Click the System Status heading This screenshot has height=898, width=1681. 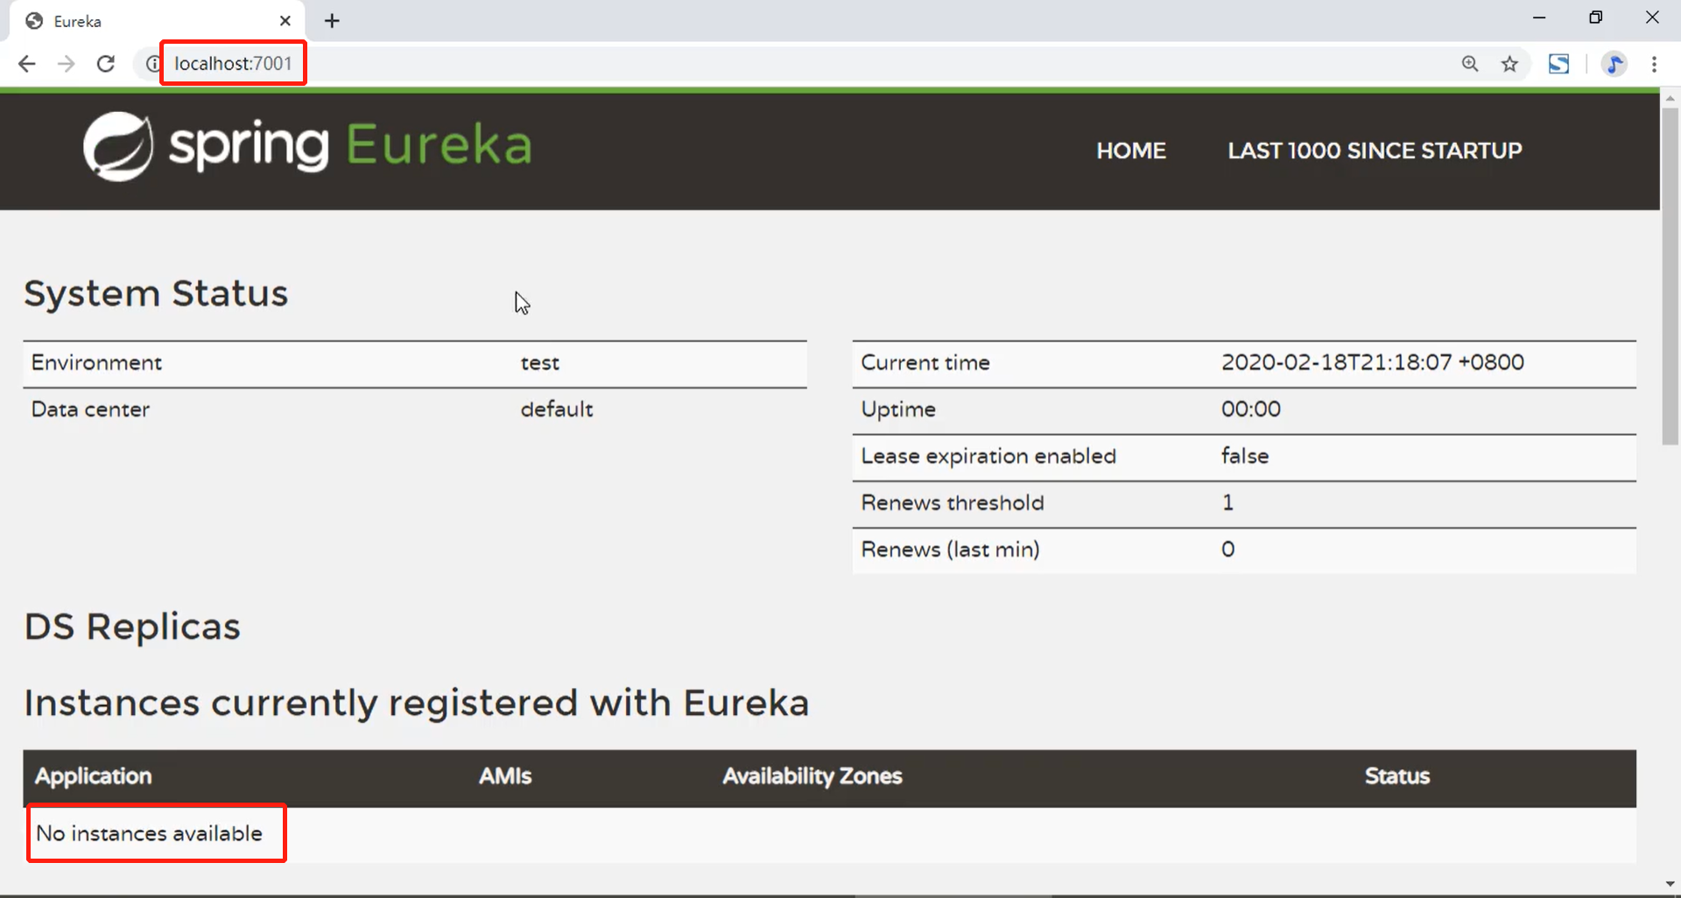tap(156, 293)
